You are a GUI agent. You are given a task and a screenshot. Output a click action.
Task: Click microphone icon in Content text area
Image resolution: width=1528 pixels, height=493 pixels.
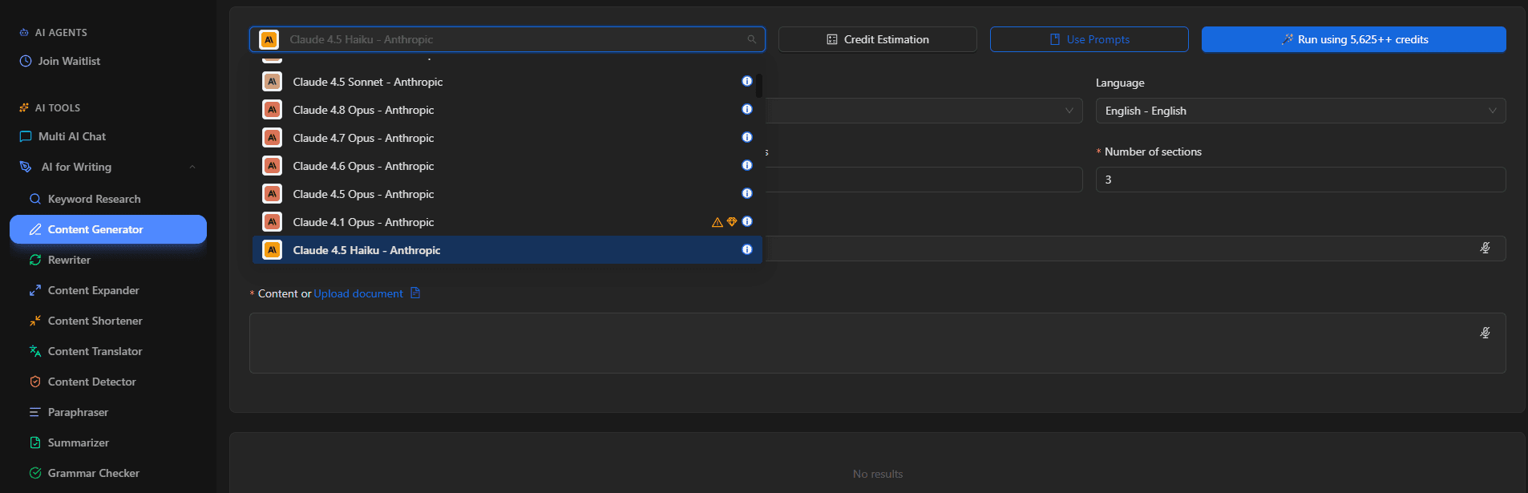1486,333
